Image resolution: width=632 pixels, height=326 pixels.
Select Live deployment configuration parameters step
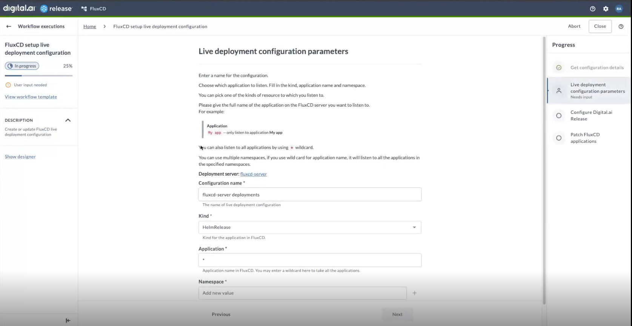(589, 90)
